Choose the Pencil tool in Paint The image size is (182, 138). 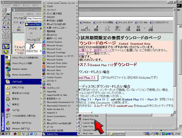point(4,23)
